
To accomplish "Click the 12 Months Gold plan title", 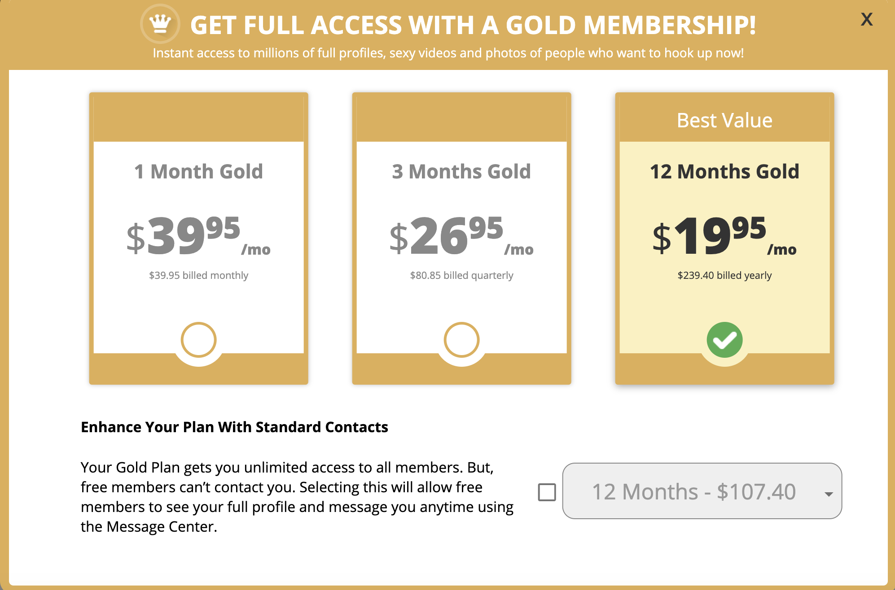I will (724, 172).
